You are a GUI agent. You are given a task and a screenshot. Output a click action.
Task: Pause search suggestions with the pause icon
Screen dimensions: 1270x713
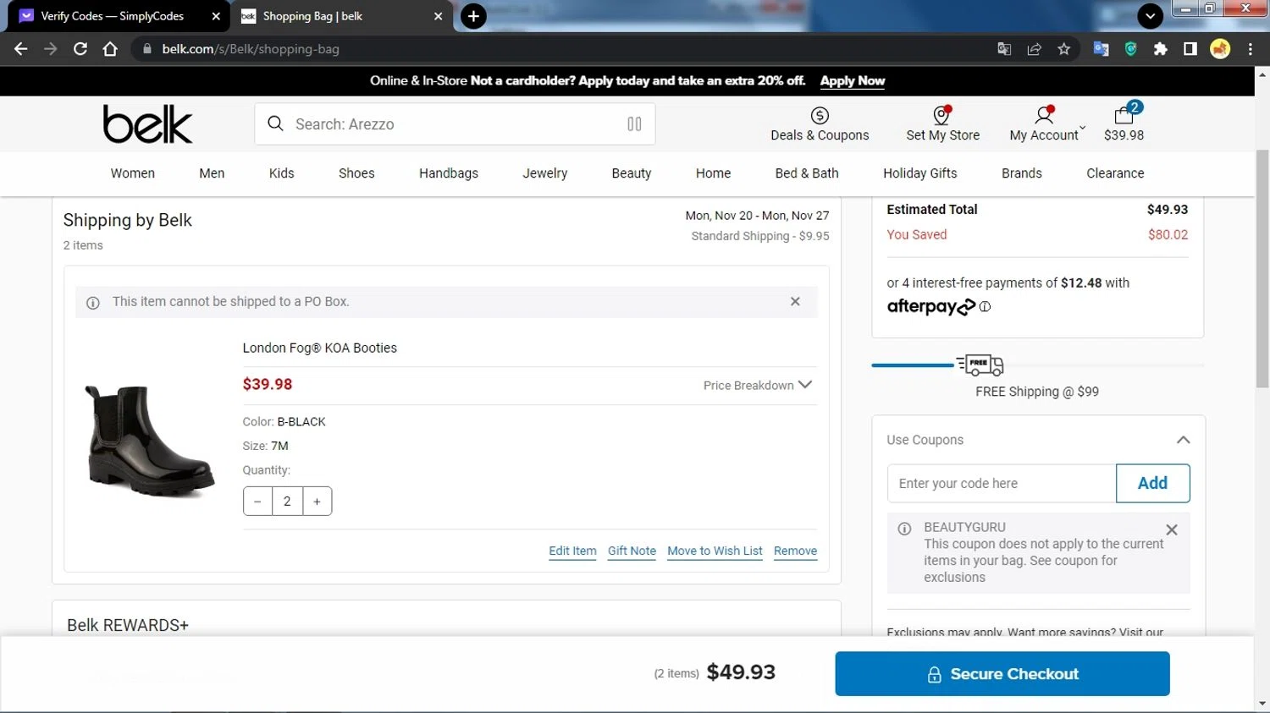[x=634, y=124]
